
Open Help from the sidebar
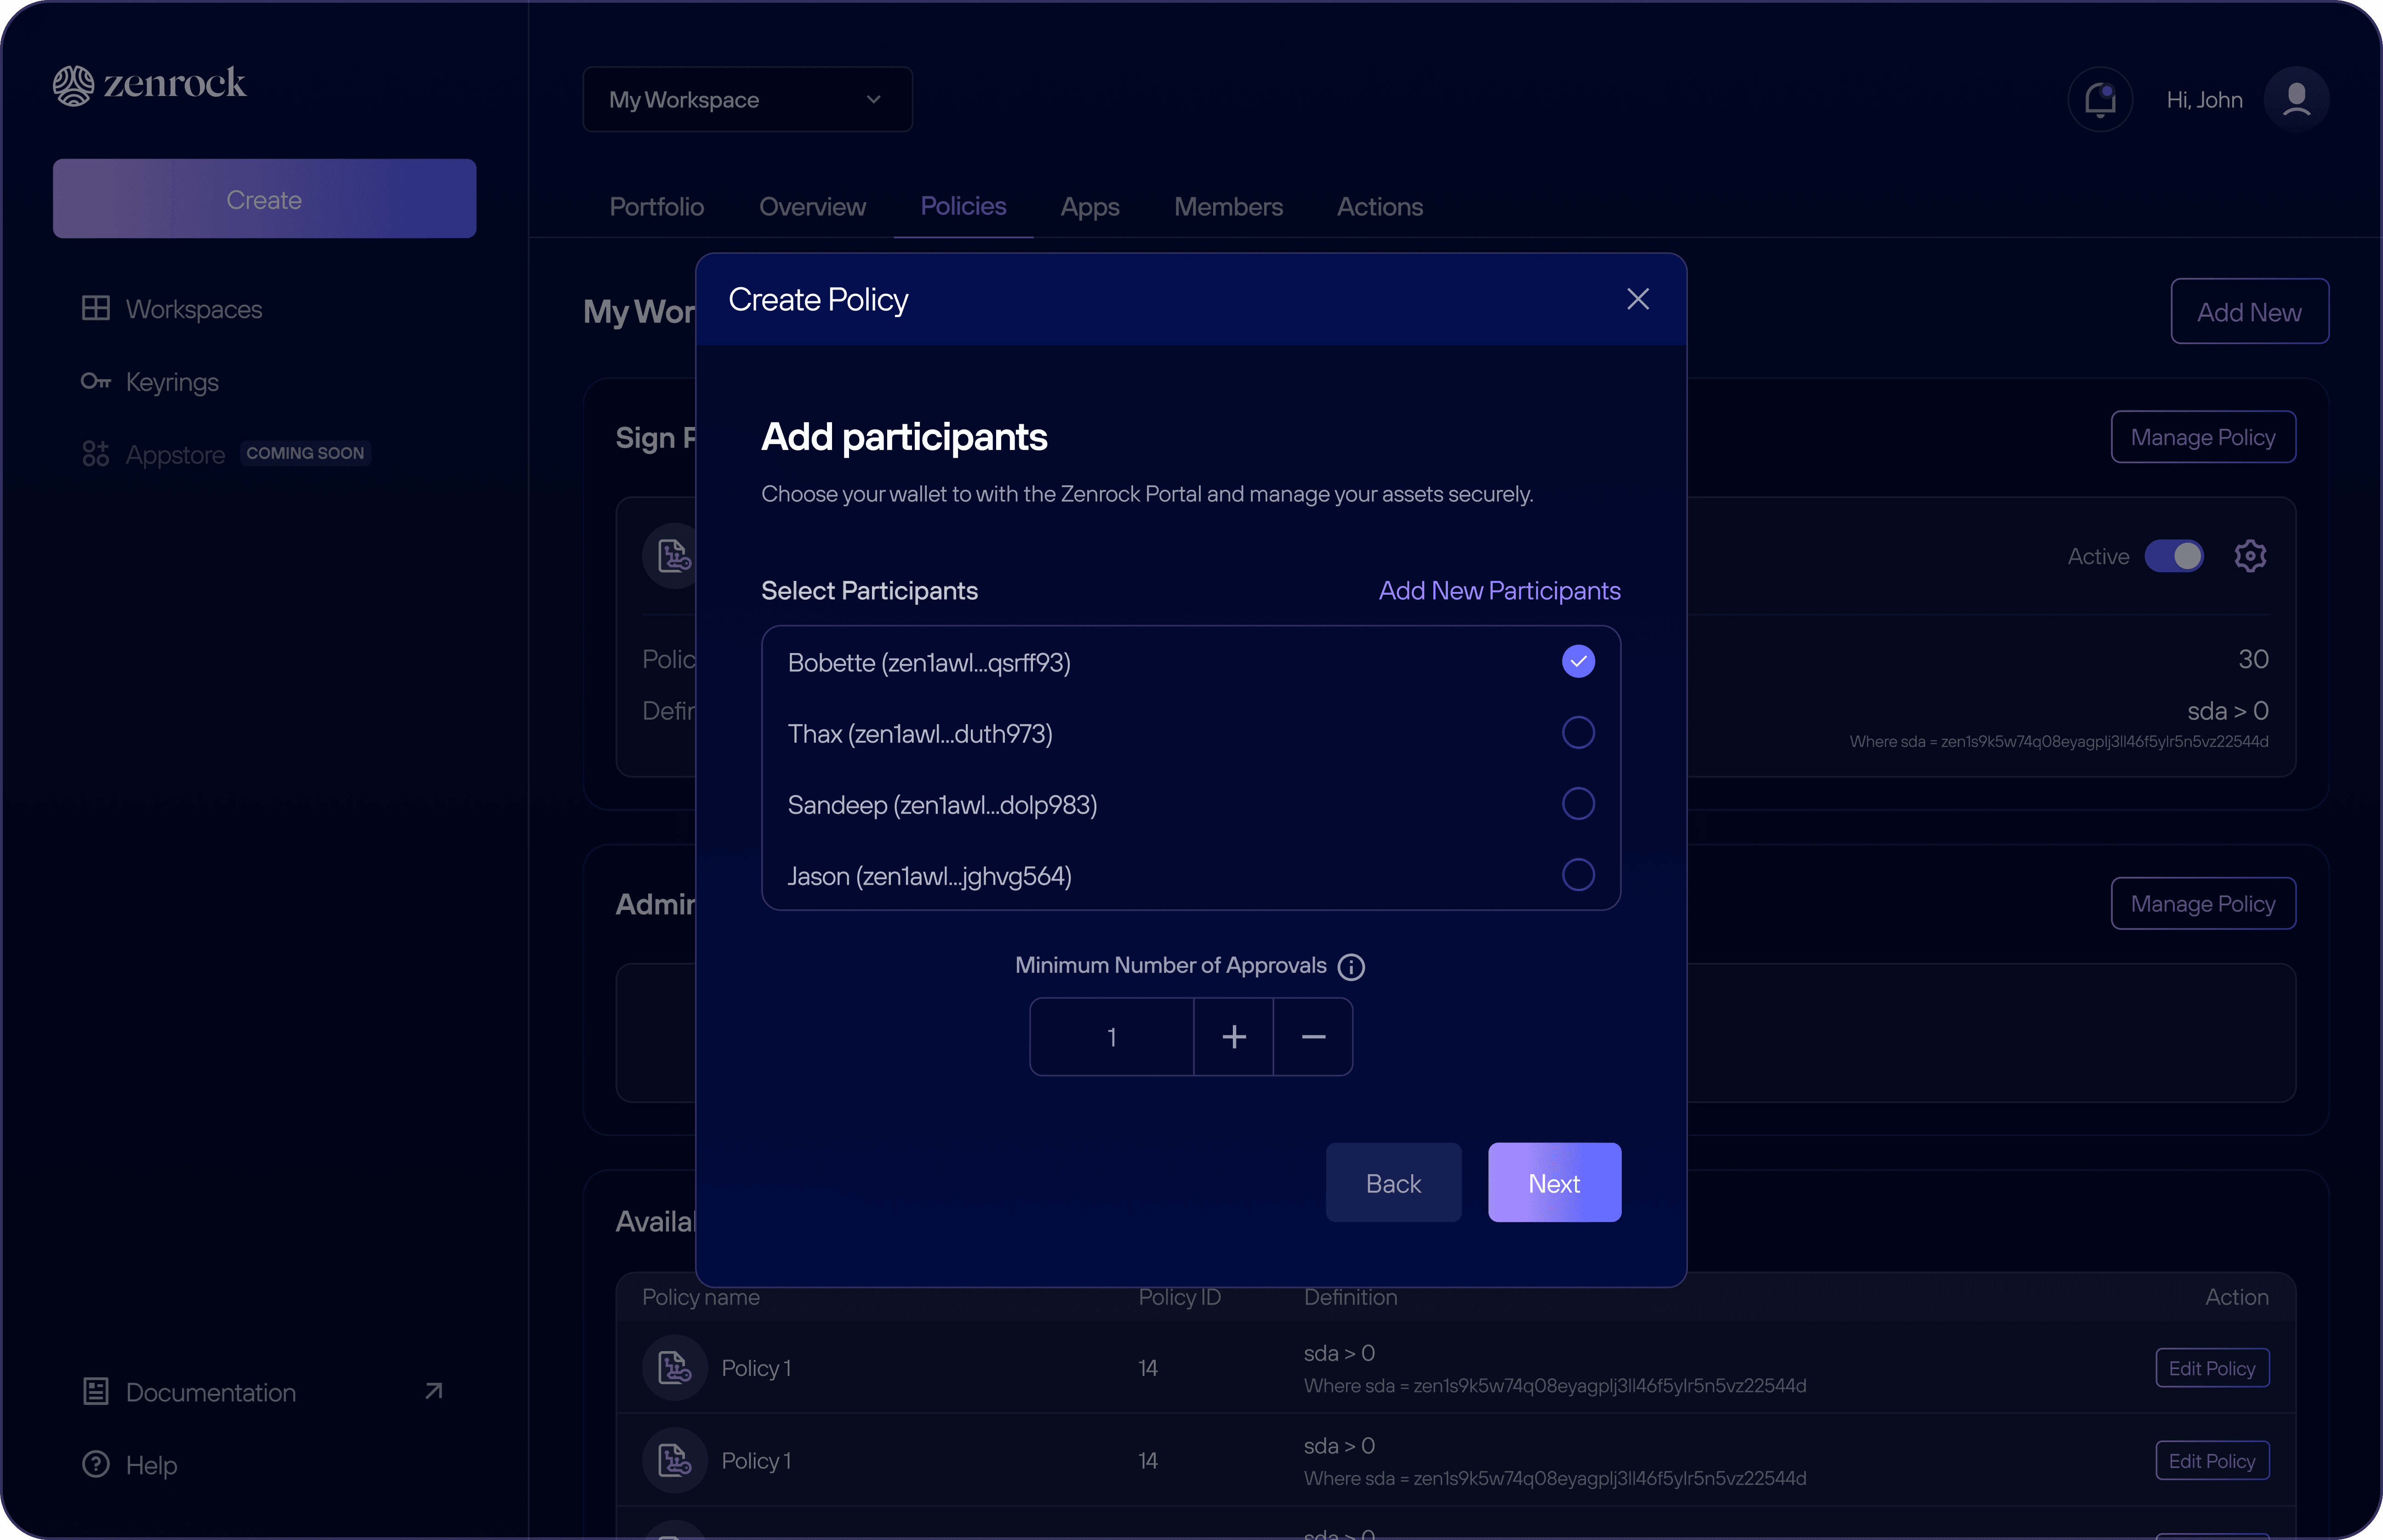point(150,1465)
